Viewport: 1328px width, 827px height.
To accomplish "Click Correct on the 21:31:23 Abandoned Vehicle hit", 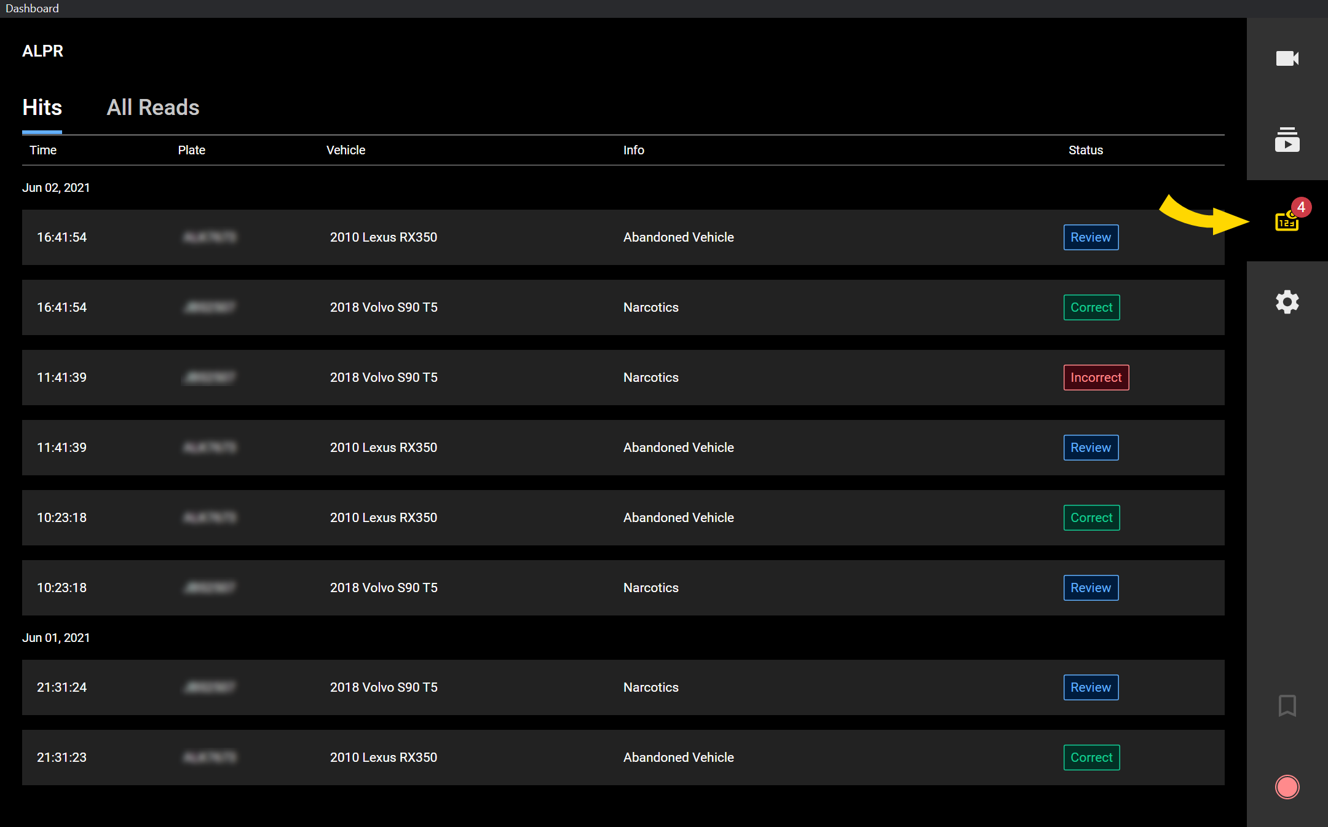I will click(x=1091, y=758).
